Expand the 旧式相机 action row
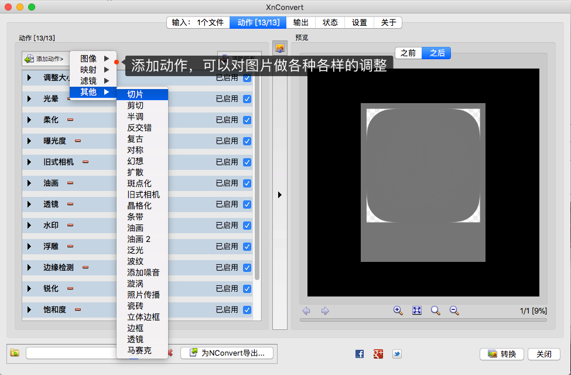This screenshot has width=571, height=375. 29,162
